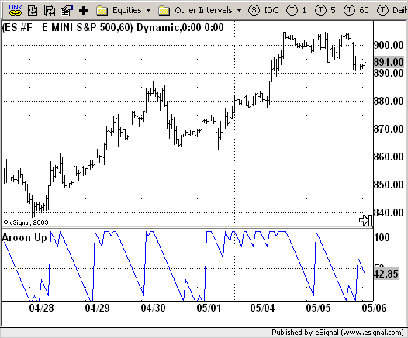Click the yellow LINK chain icon
408x338 pixels.
[x=16, y=10]
